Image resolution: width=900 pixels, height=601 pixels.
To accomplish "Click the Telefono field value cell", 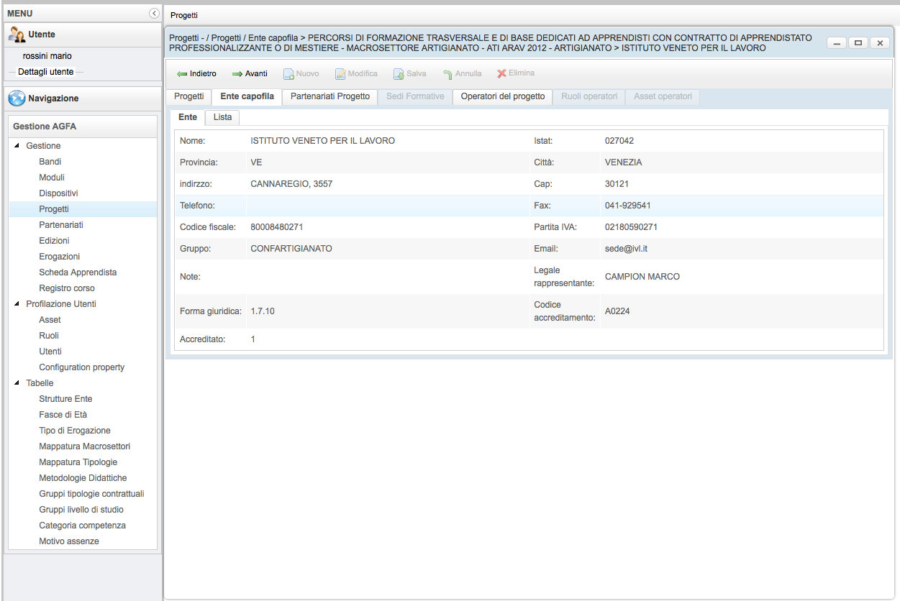I will (x=387, y=206).
